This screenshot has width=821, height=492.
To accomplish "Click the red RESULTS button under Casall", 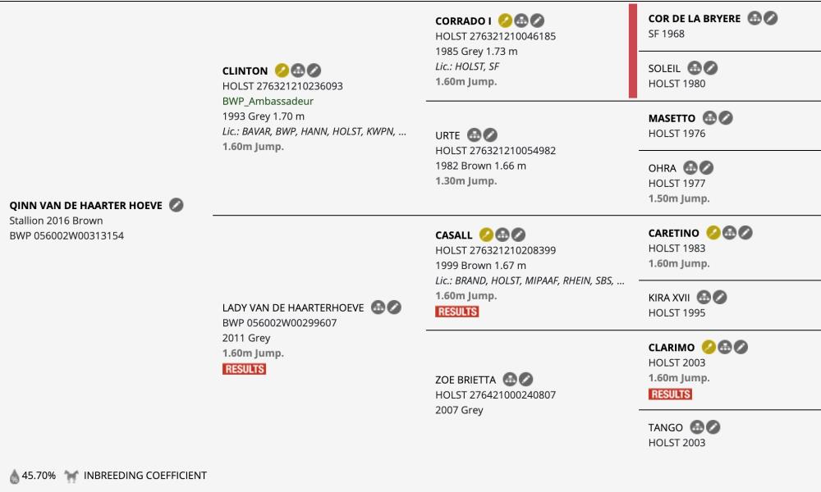I will tap(457, 312).
